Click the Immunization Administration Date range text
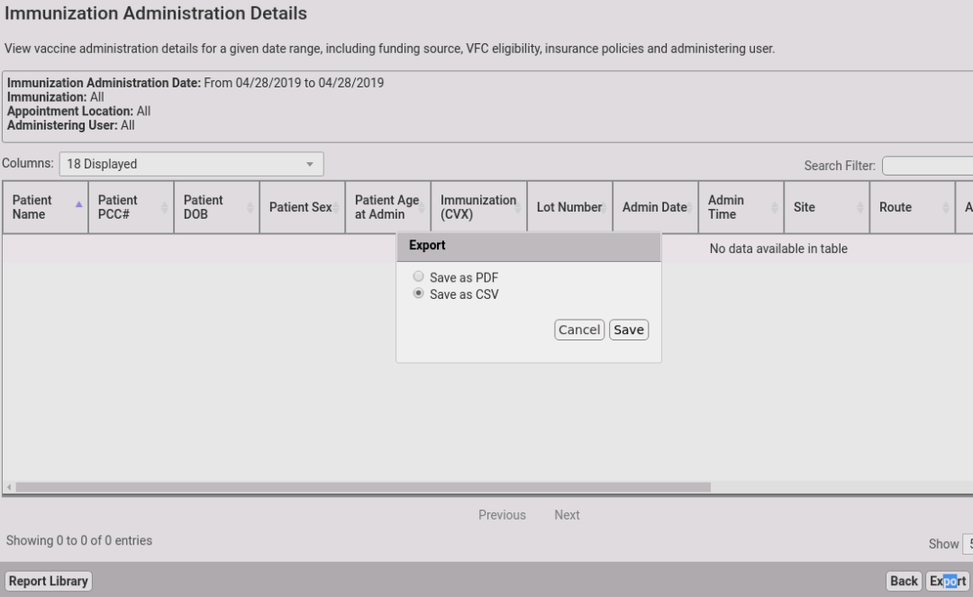 tap(196, 83)
